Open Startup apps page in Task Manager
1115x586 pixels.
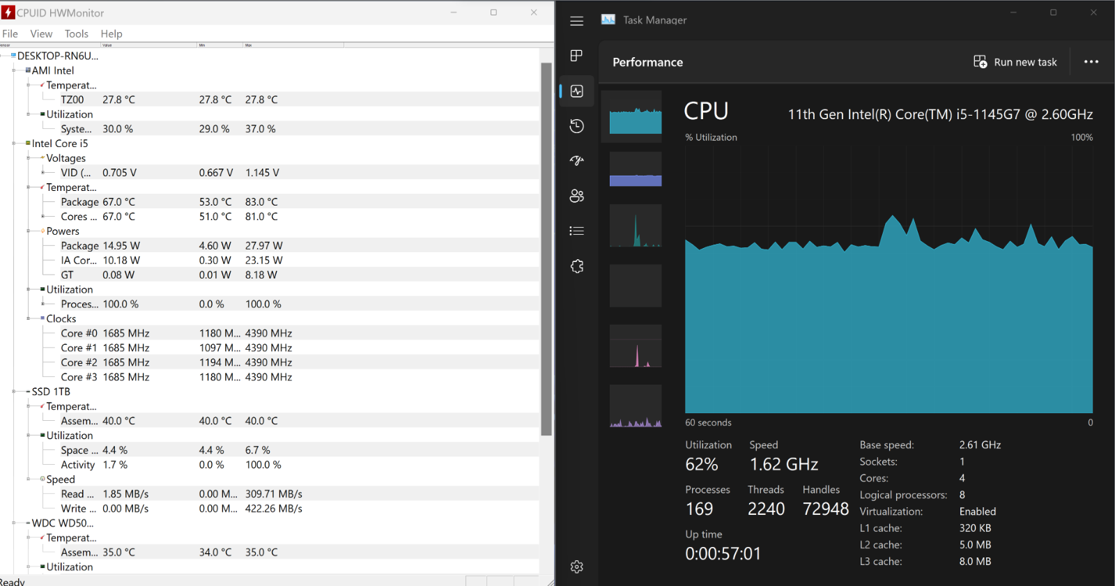tap(576, 161)
